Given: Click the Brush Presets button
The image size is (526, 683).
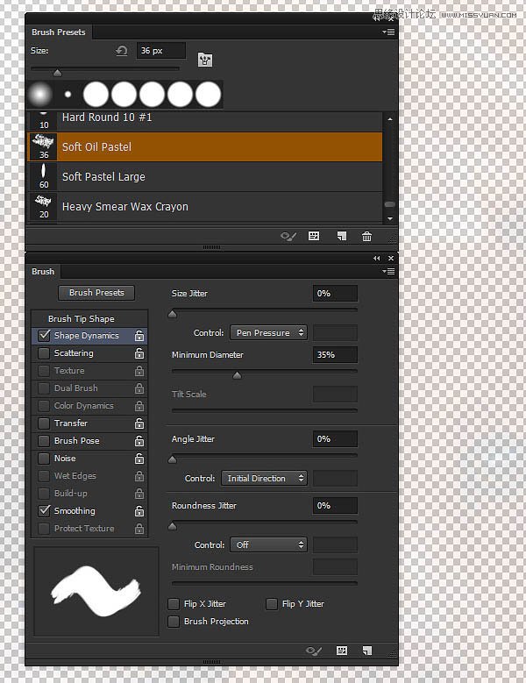Looking at the screenshot, I should 96,293.
